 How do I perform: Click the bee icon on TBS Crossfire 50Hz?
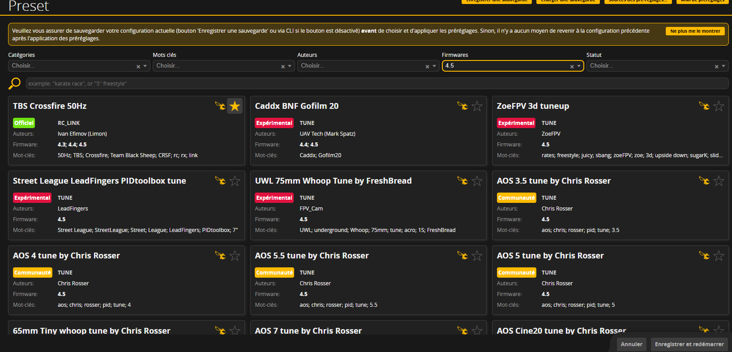click(220, 106)
